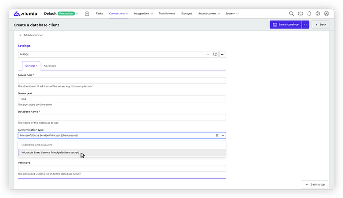Click the Production environment badge
This screenshot has width=343, height=198.
point(66,13)
